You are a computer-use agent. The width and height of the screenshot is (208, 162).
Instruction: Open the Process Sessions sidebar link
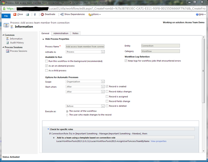pyautogui.click(x=18, y=51)
